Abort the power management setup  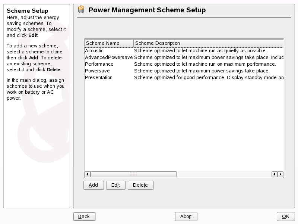pyautogui.click(x=186, y=217)
